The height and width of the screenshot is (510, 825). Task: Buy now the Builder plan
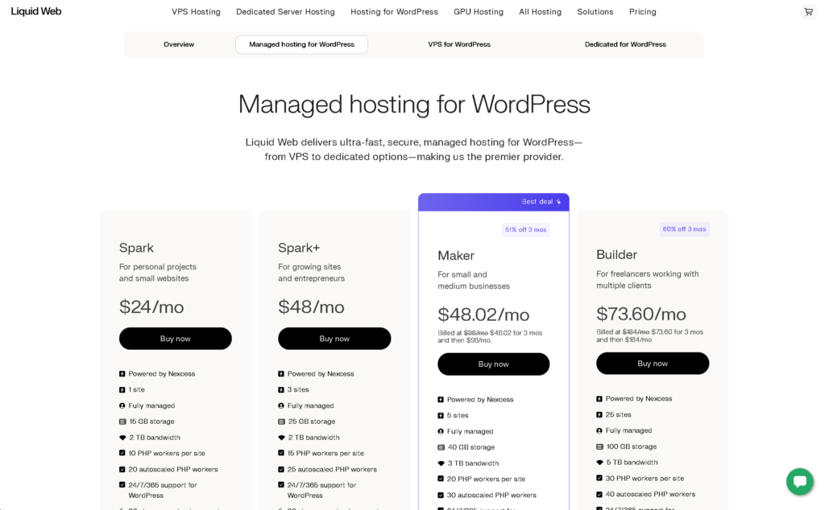653,364
